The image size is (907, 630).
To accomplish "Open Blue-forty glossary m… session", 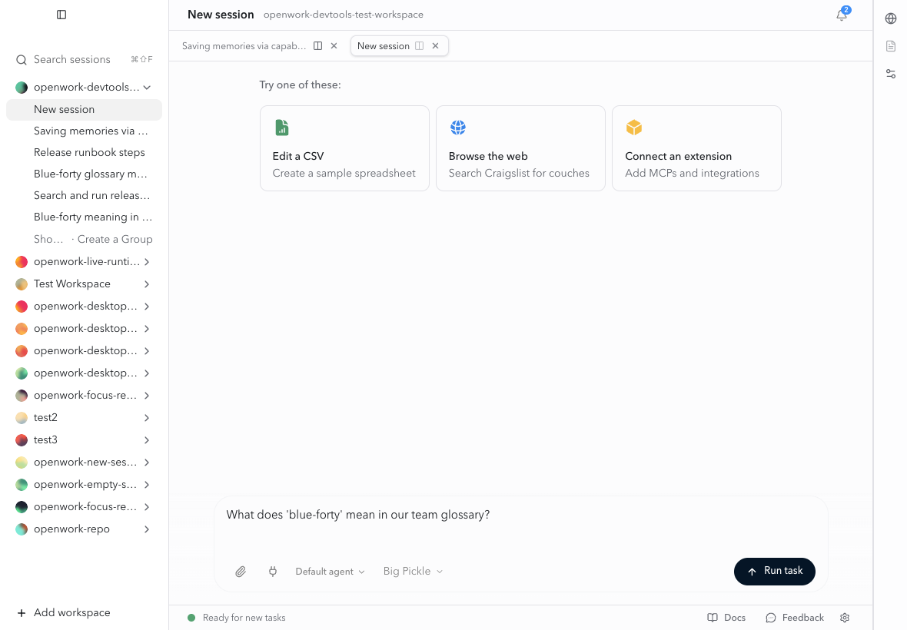I will coord(84,174).
